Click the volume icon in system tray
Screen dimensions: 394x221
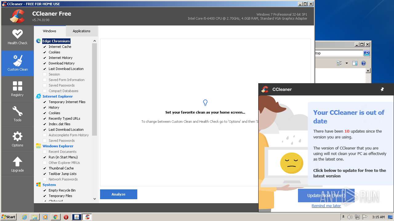[350, 217]
